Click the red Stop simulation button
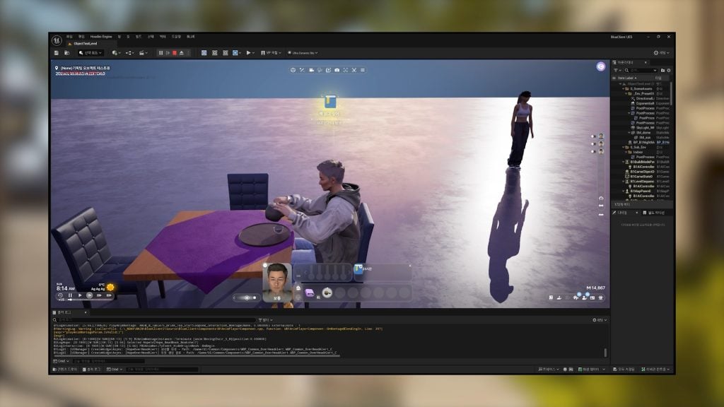This screenshot has width=724, height=407. tap(175, 53)
